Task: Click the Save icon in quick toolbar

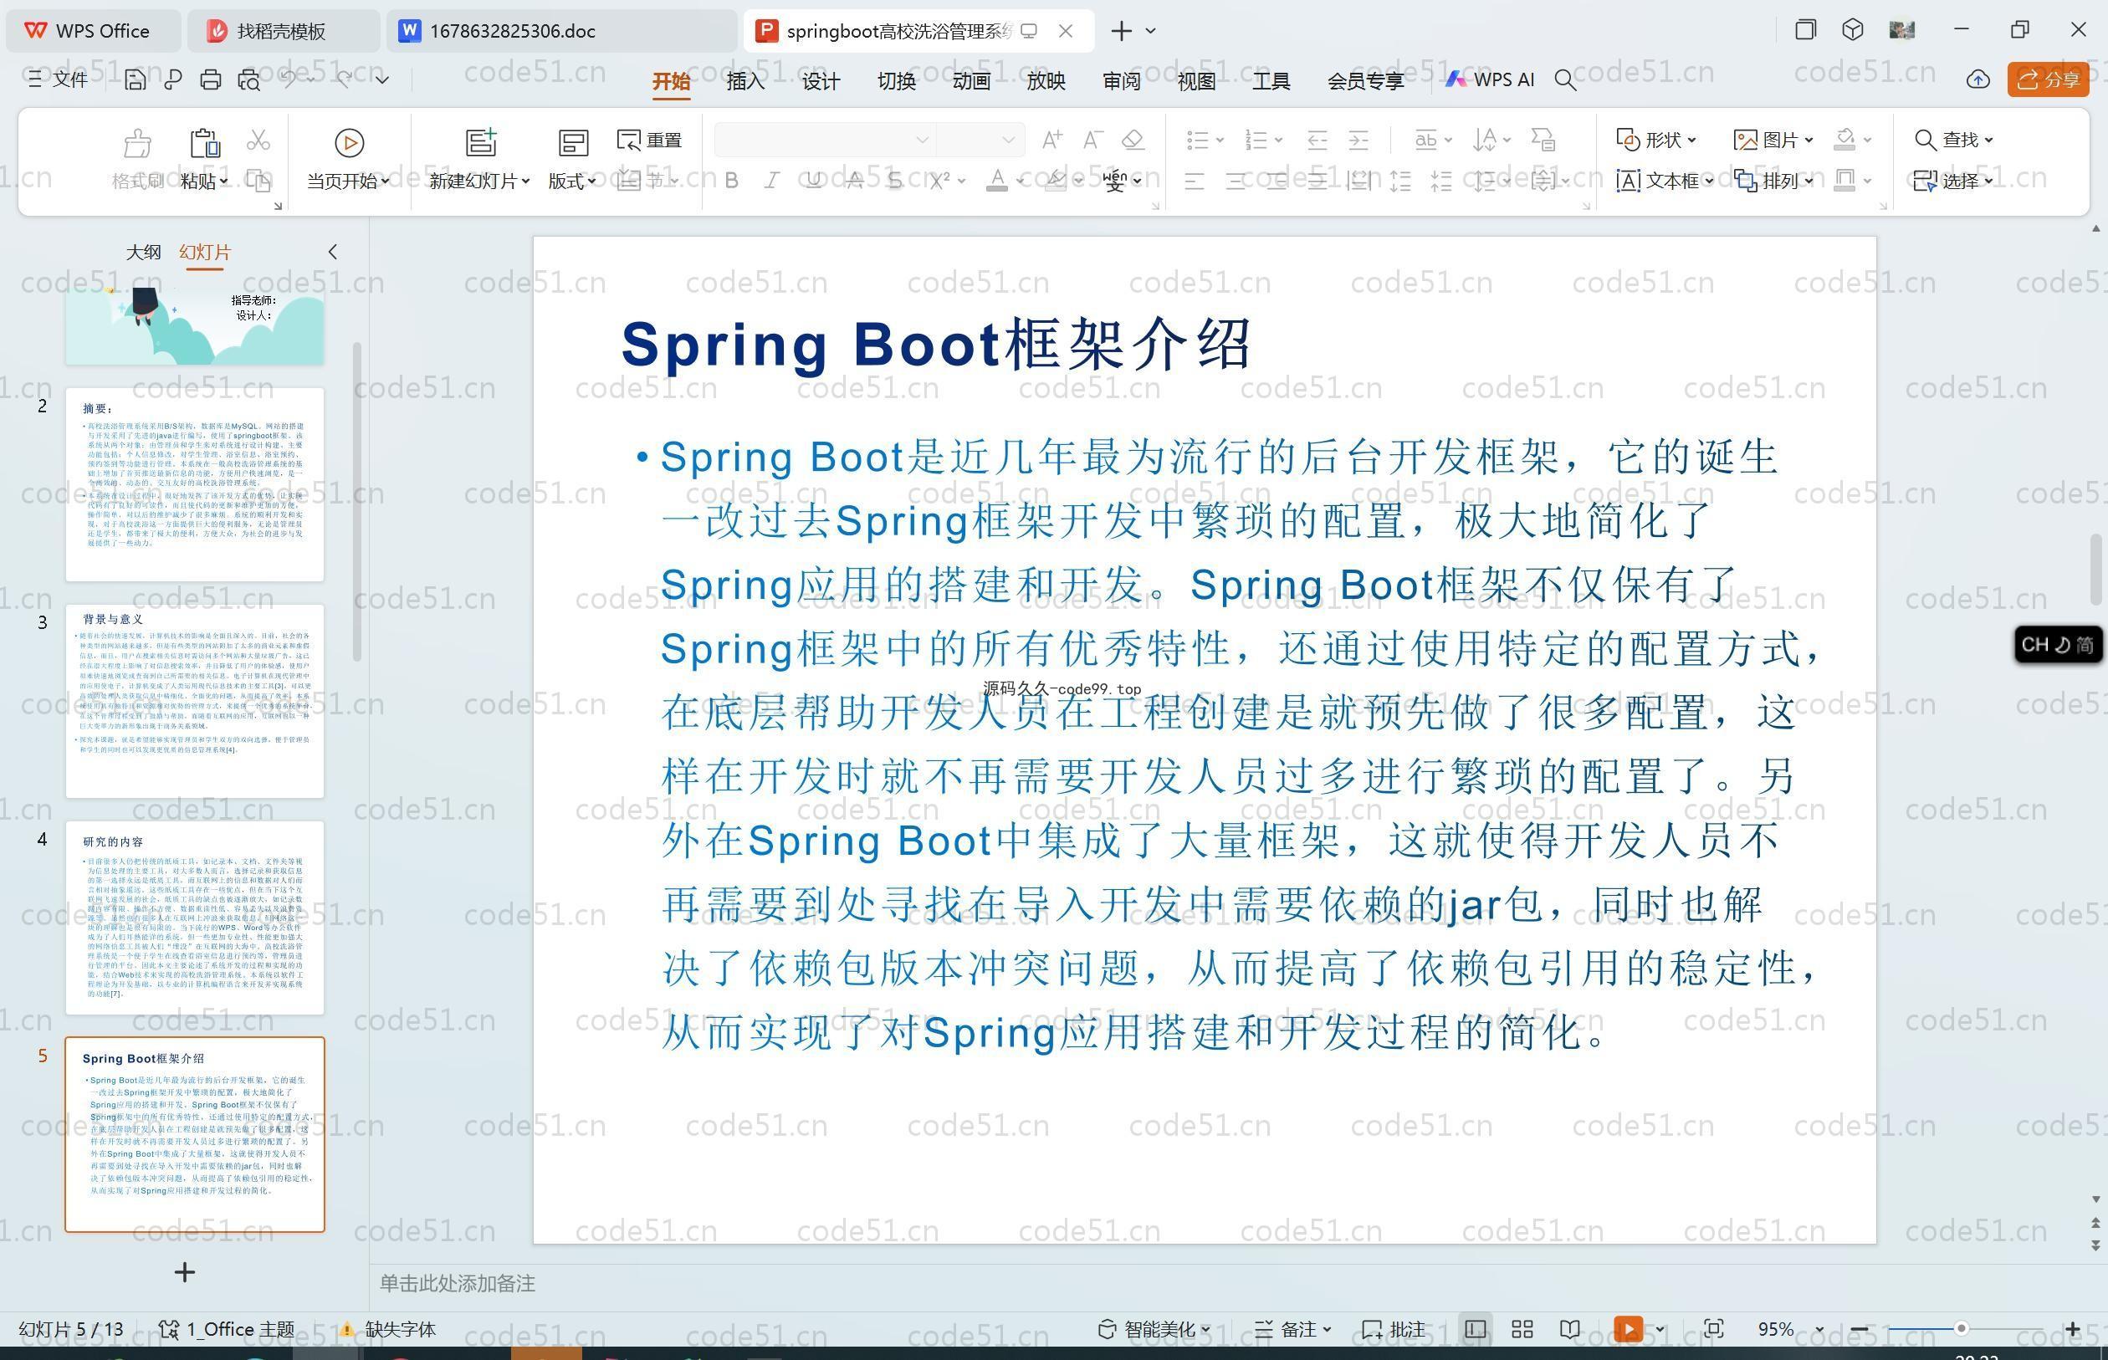Action: [x=136, y=80]
